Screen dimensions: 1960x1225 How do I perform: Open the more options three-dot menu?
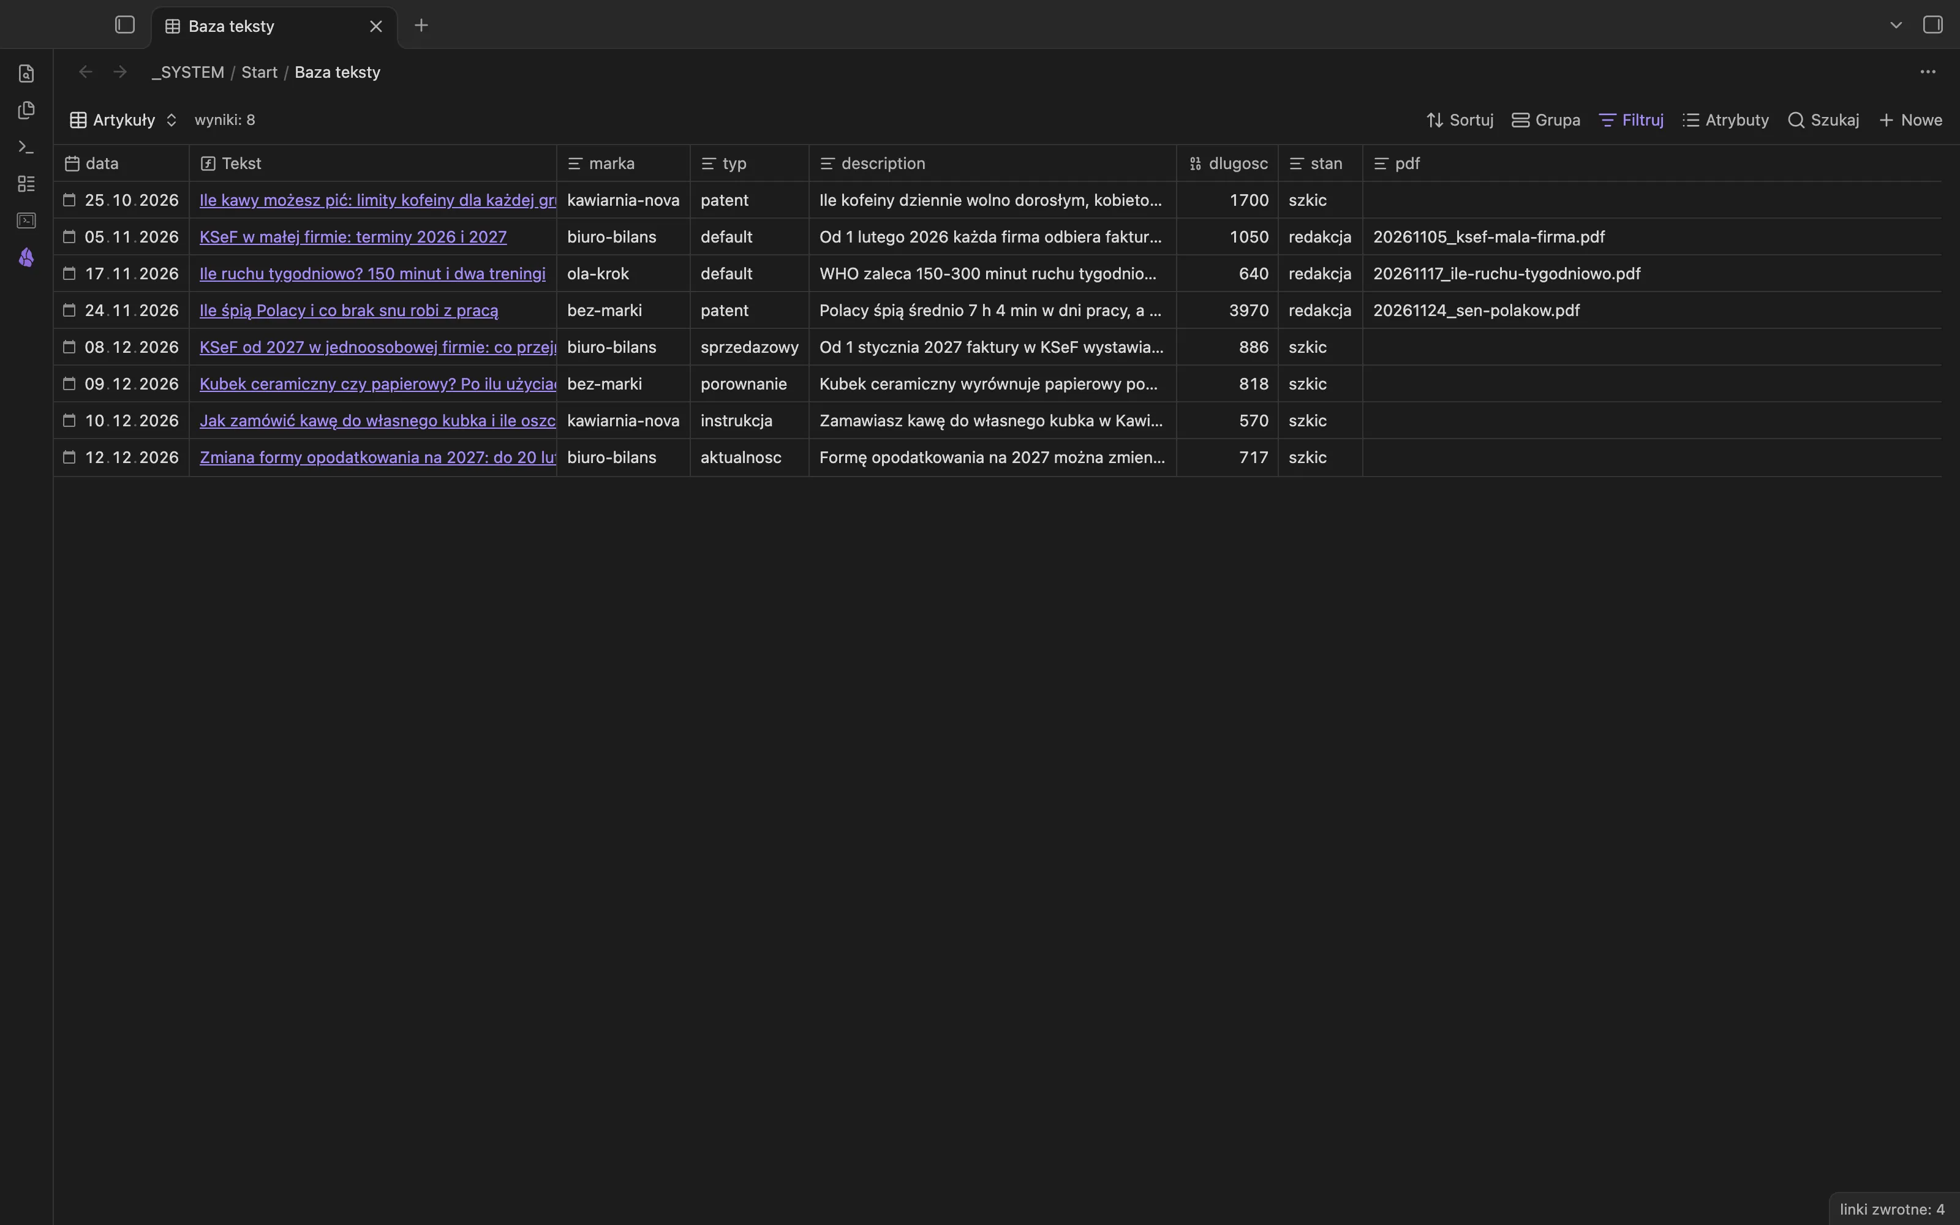coord(1928,72)
